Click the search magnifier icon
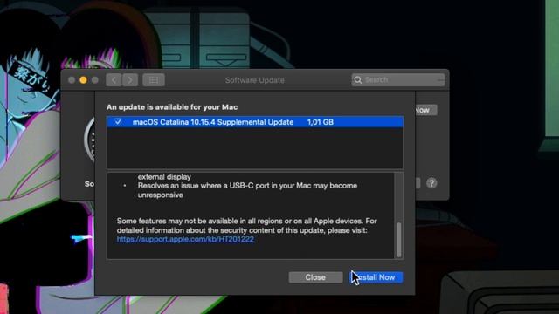This screenshot has height=314, width=559. (x=358, y=79)
